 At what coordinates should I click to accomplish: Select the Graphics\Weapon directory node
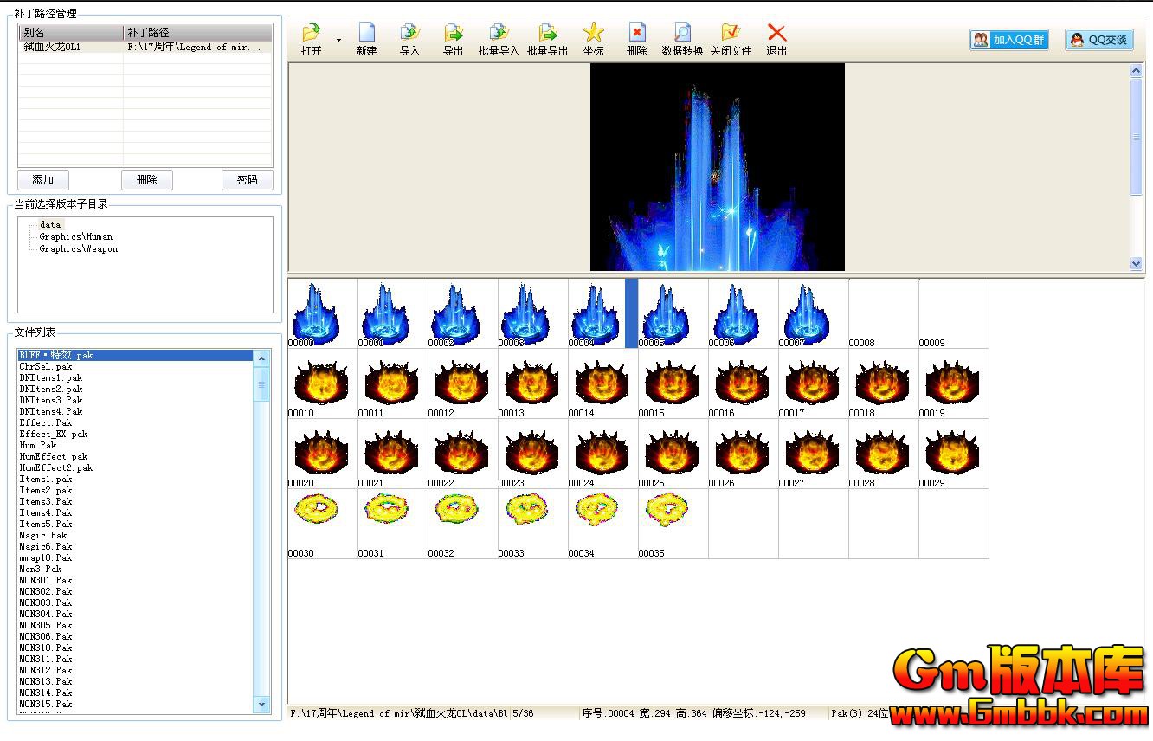(78, 248)
